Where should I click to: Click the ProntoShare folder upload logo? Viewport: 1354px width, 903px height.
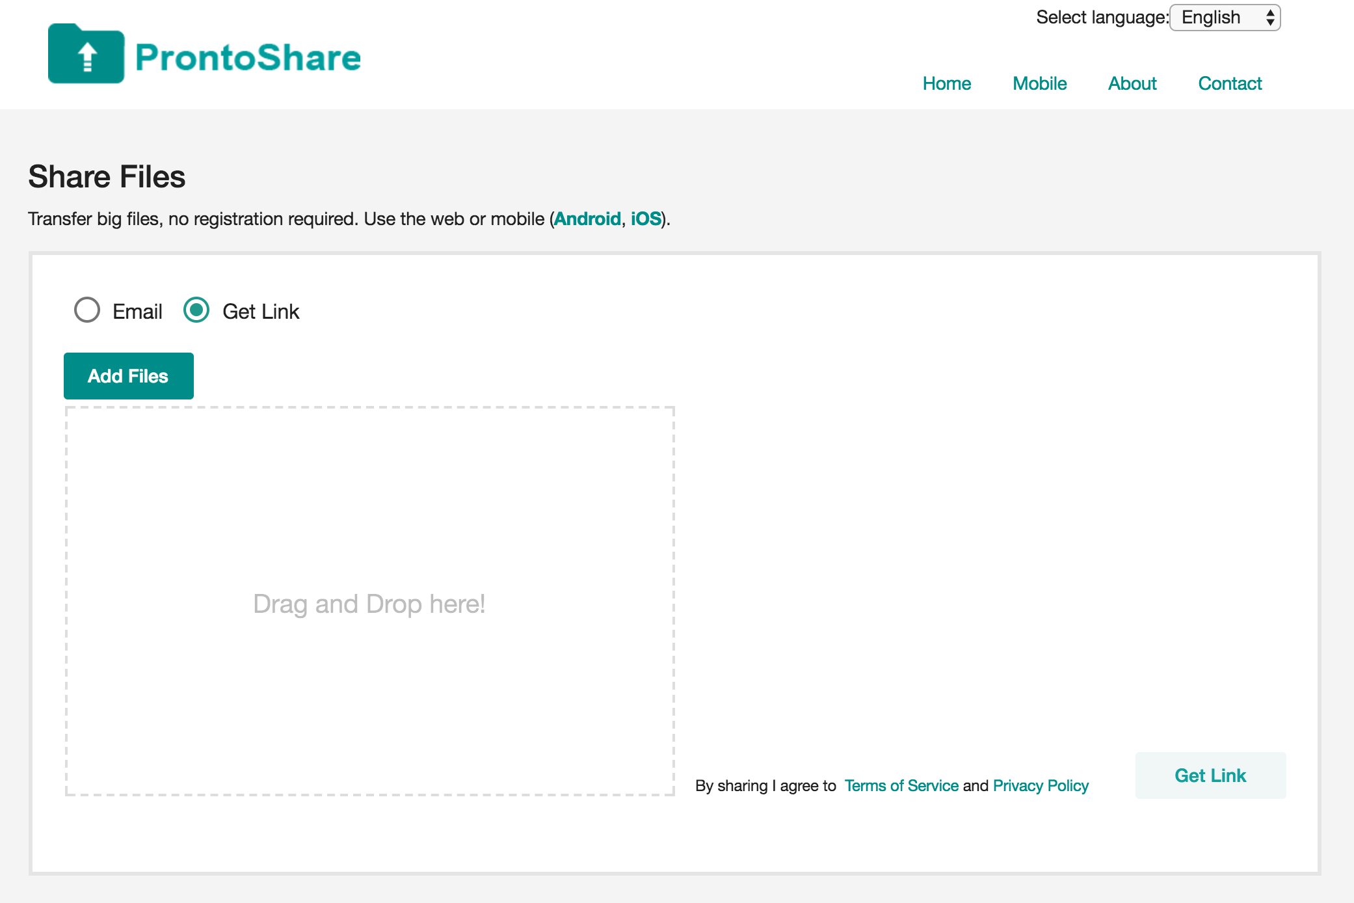[x=86, y=56]
